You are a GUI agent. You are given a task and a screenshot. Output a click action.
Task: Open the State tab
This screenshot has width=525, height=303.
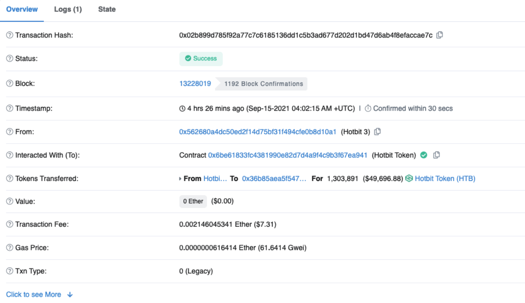[107, 9]
